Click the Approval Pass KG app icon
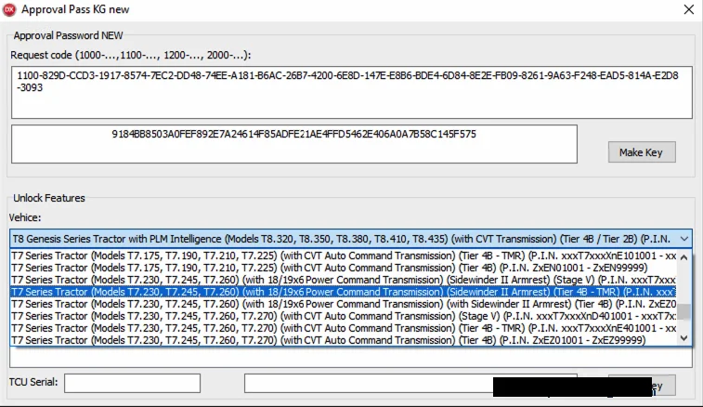The height and width of the screenshot is (407, 703). tap(9, 9)
